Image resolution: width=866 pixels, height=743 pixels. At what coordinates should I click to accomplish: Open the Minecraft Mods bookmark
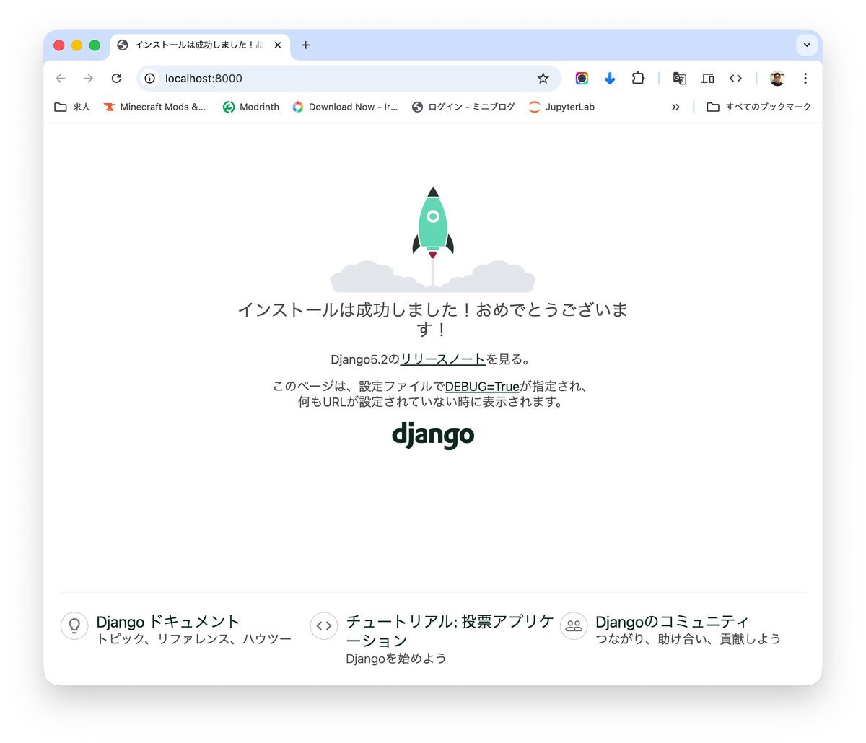[x=154, y=107]
